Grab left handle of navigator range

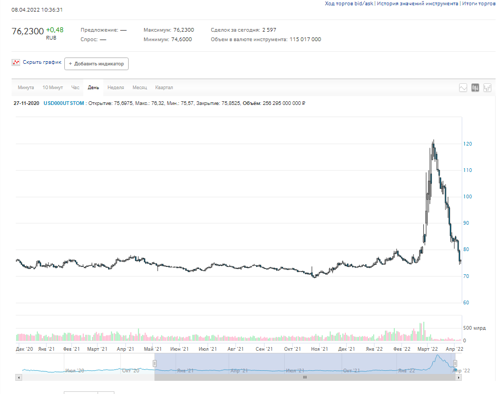coord(154,363)
